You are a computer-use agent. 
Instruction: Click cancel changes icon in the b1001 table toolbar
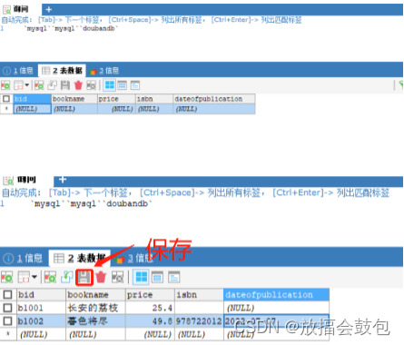coord(117,277)
